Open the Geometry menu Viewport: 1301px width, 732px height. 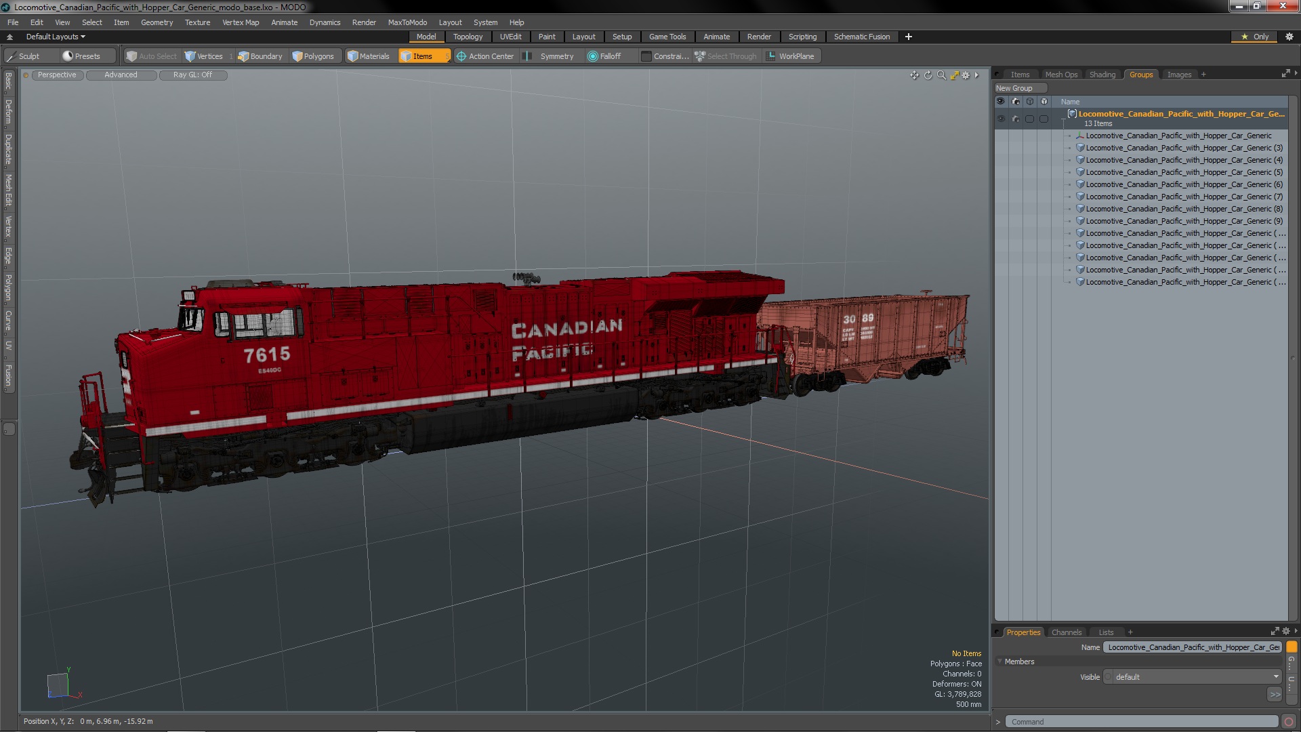tap(157, 22)
